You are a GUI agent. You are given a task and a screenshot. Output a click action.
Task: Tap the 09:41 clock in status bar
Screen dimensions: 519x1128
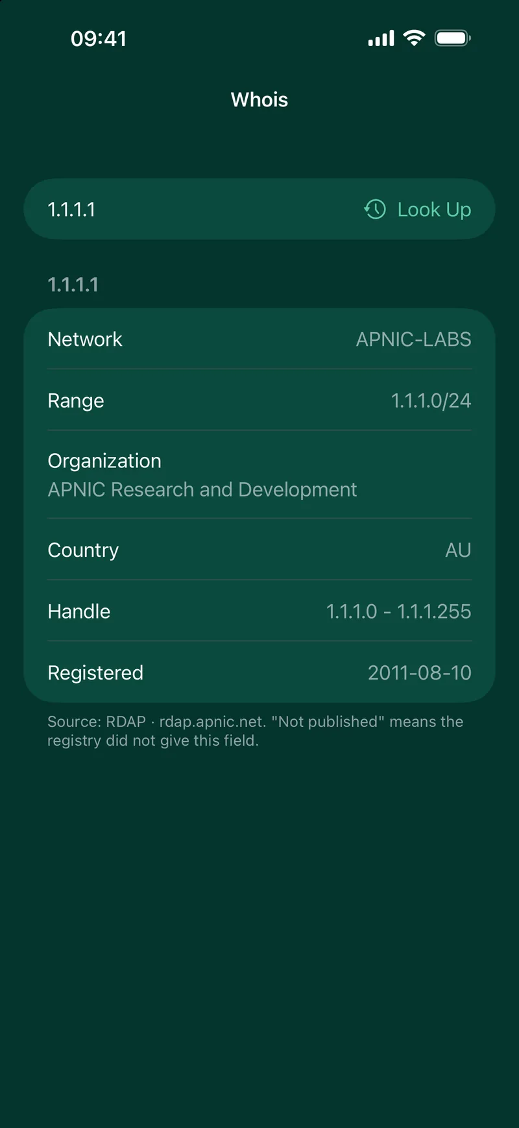click(x=99, y=39)
